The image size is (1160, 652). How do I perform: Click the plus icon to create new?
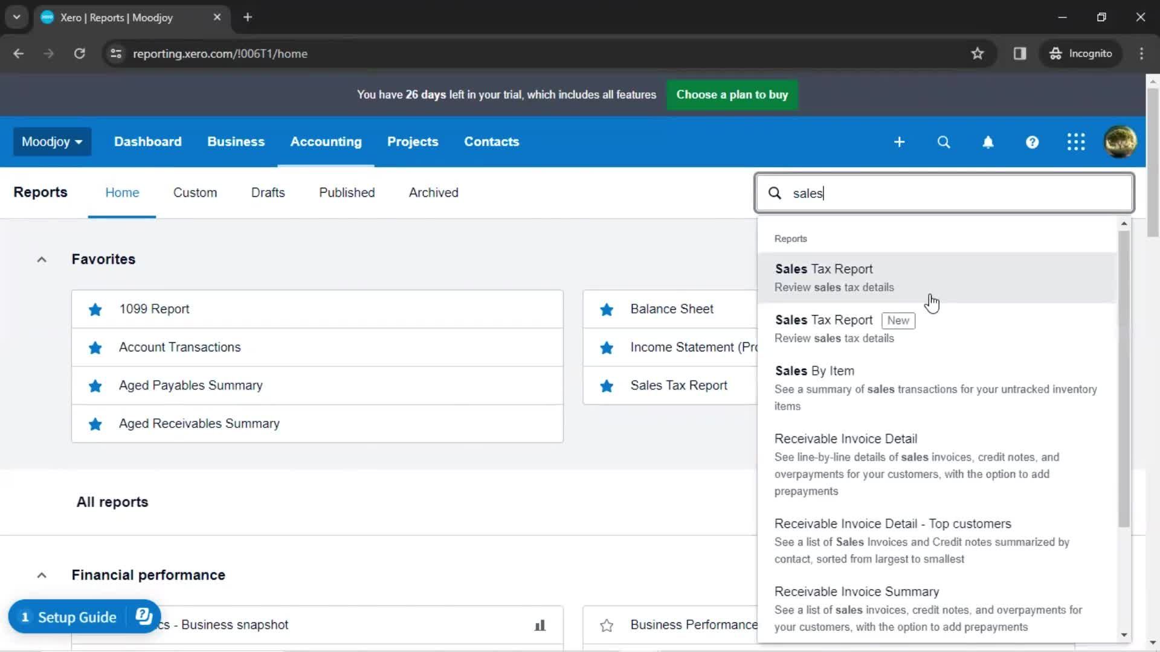tap(899, 142)
